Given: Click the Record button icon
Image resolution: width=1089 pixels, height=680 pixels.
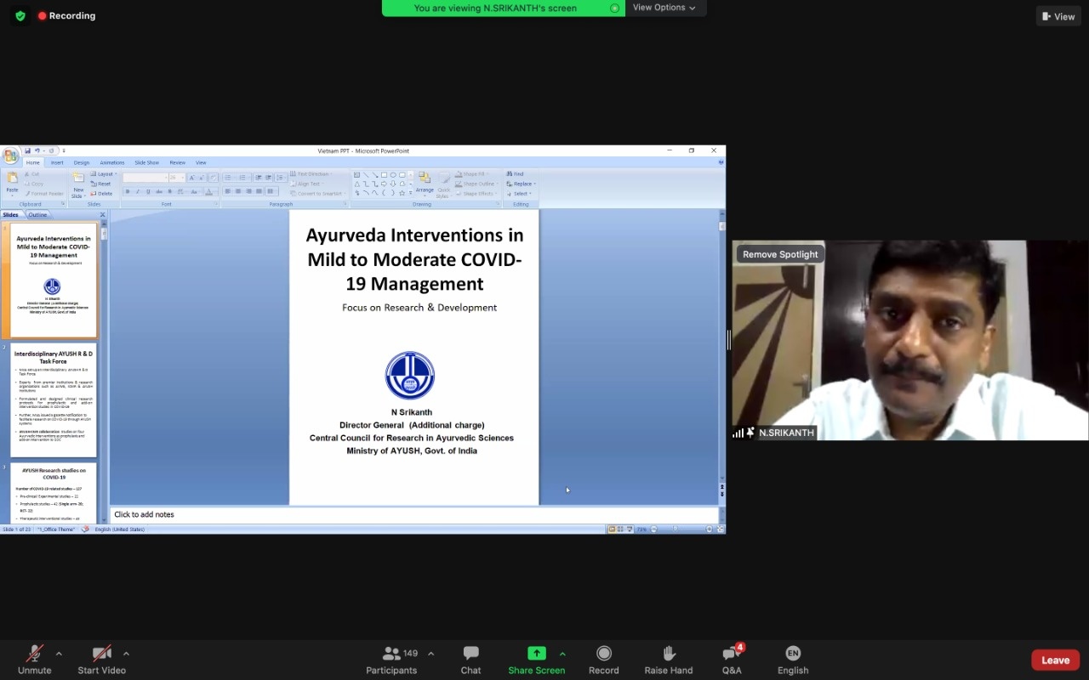Looking at the screenshot, I should coord(603,653).
